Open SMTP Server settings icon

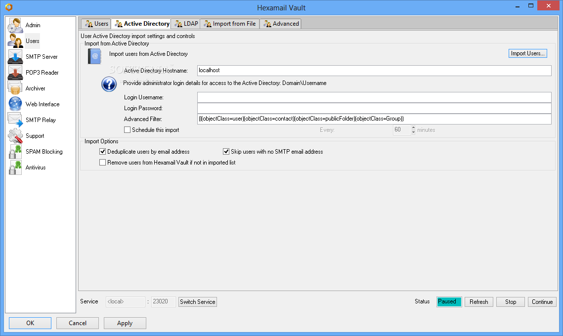click(15, 57)
